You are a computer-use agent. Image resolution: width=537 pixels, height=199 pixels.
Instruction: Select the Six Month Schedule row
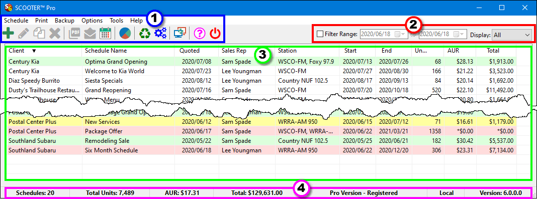pyautogui.click(x=261, y=150)
